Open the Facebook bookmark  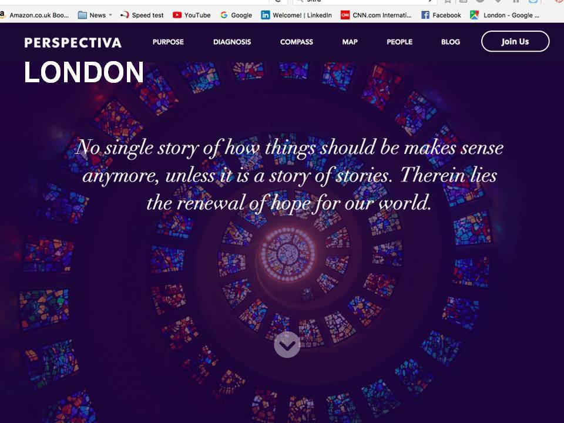(x=441, y=15)
